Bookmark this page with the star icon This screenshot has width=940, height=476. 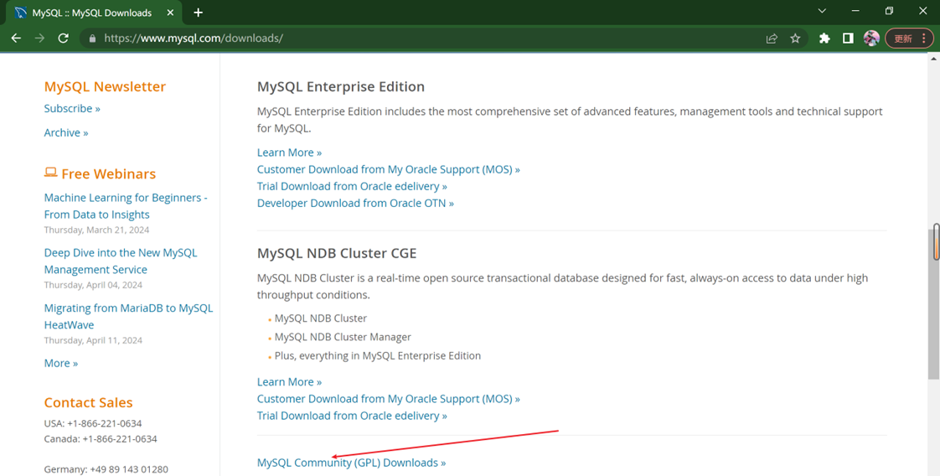pos(795,39)
